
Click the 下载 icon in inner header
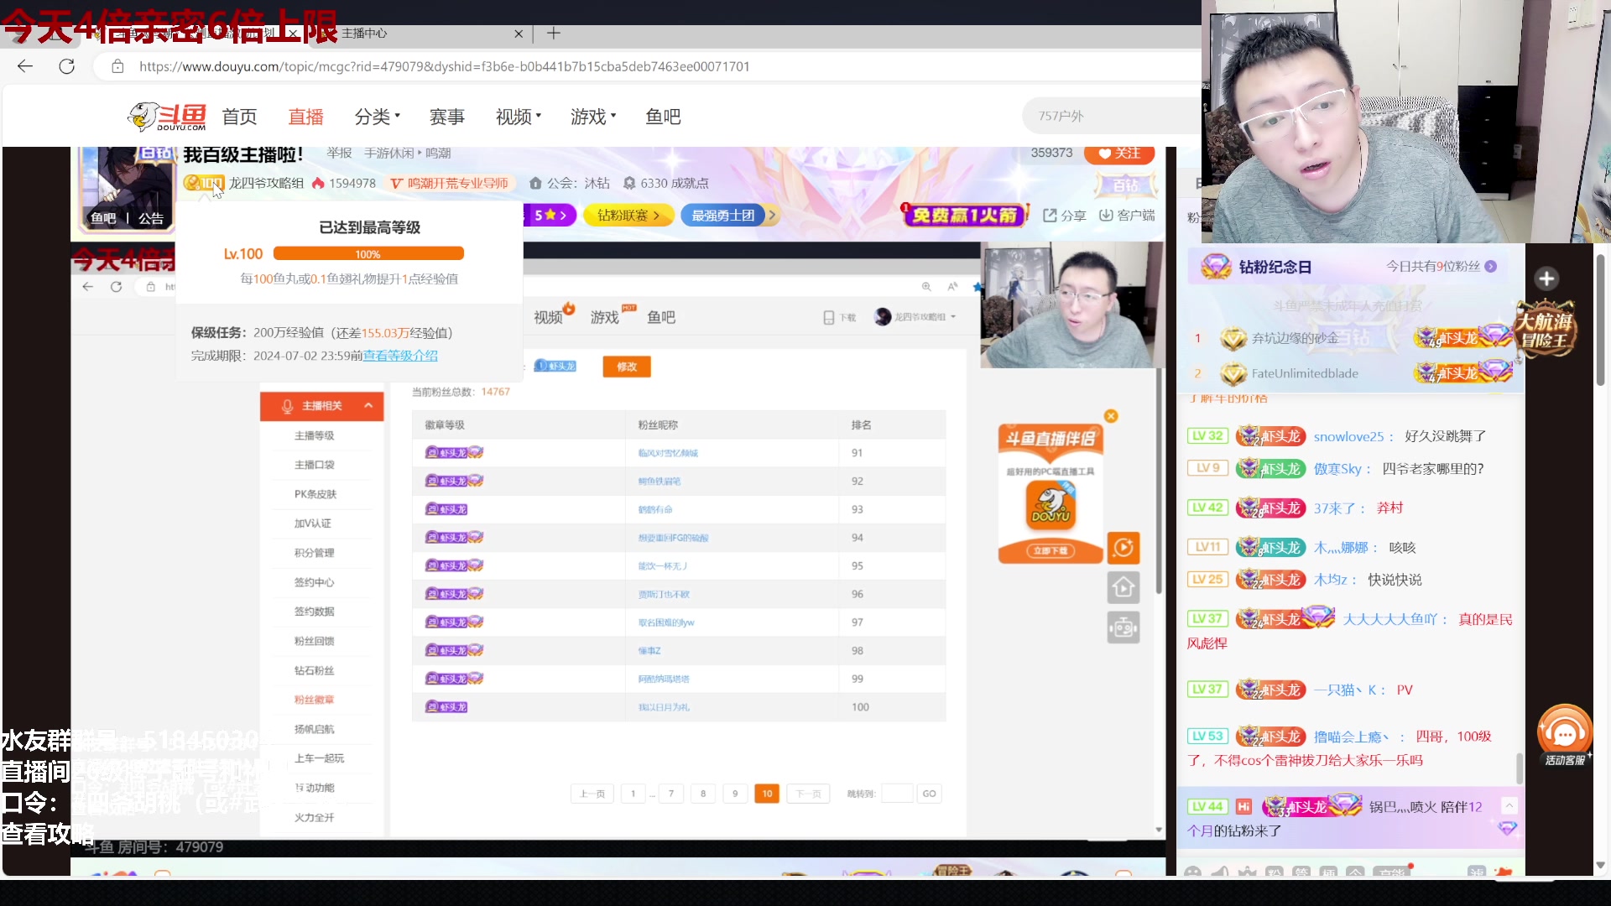click(x=839, y=317)
